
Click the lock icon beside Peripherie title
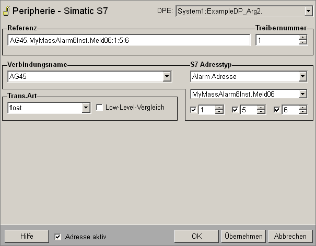click(x=6, y=11)
